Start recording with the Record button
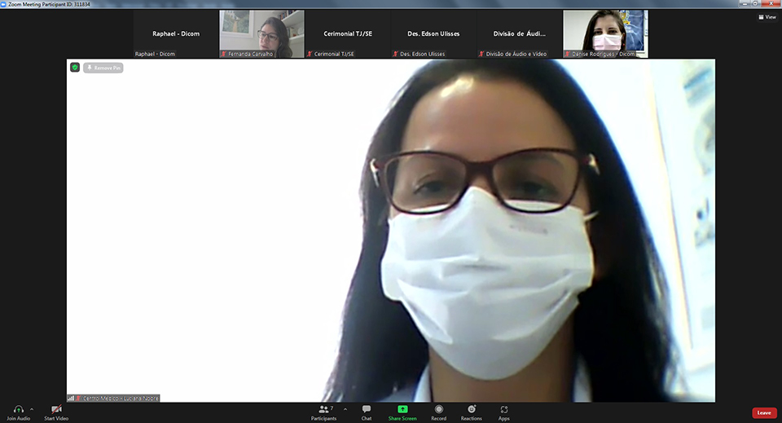 coord(438,409)
